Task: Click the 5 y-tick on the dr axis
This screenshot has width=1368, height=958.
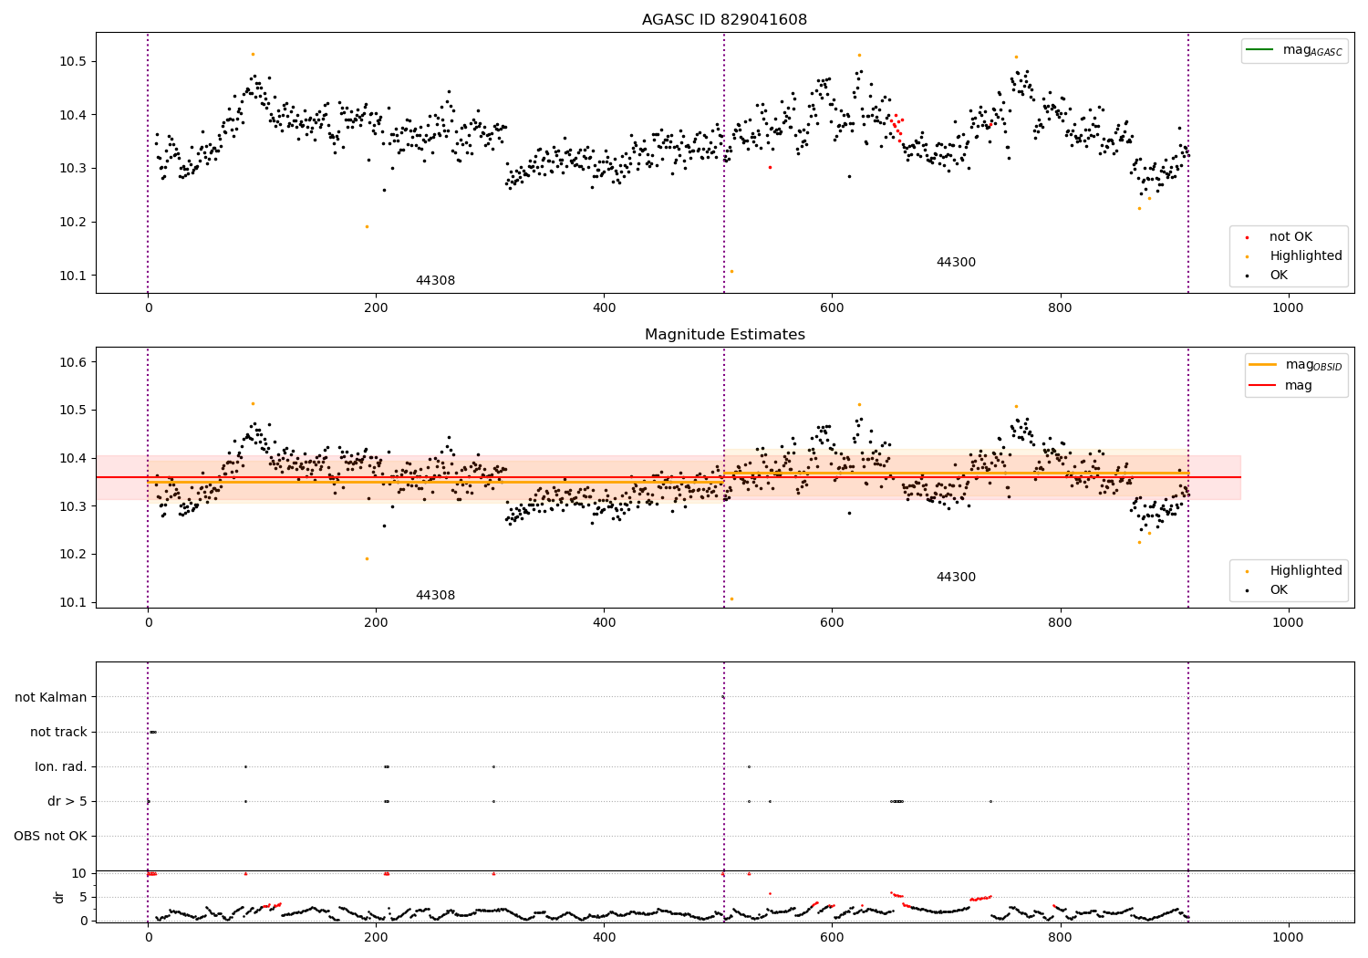Action: tap(83, 898)
